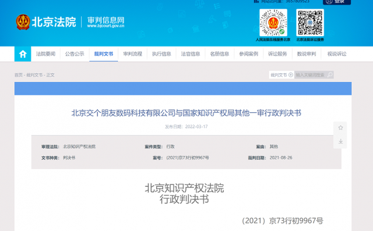Viewport: 373px width, 231px height.
Task: Download the judgment with the download icon
Action: pyautogui.click(x=340, y=141)
